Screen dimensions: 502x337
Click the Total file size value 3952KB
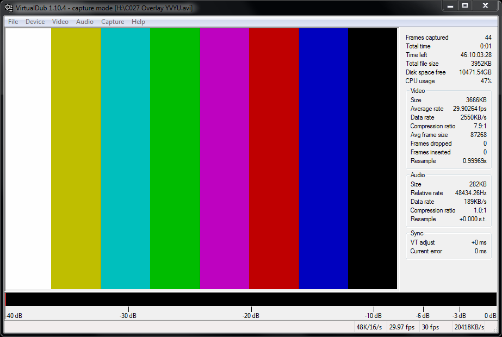[x=481, y=64]
